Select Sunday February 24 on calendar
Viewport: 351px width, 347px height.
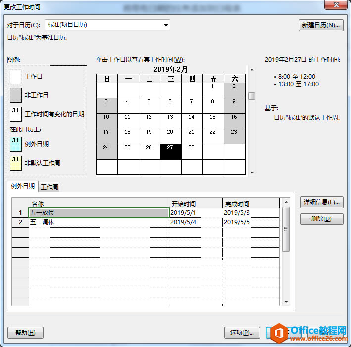pos(107,152)
